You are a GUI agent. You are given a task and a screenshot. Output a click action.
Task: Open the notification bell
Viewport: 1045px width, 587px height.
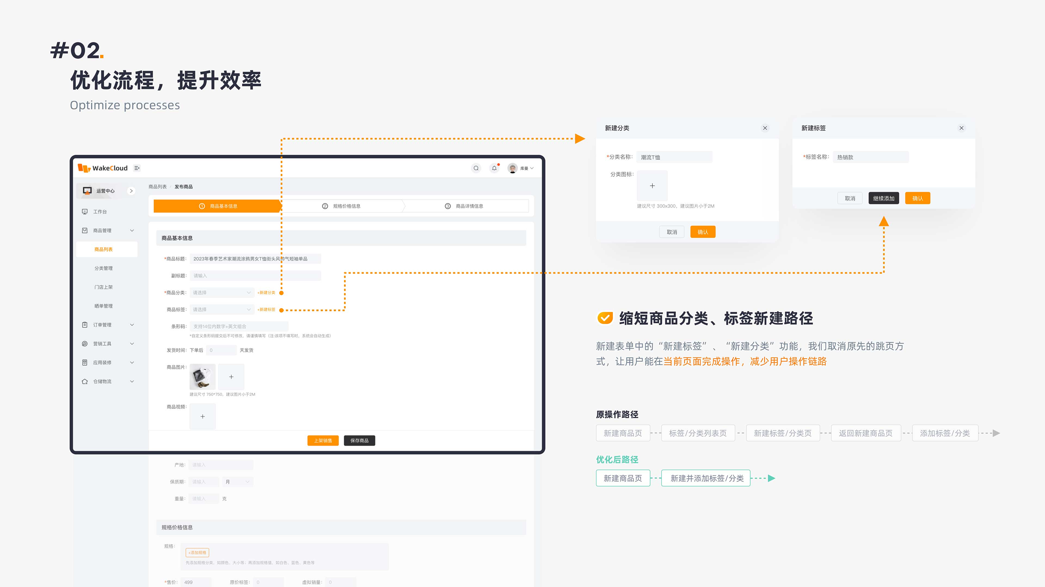click(x=494, y=168)
